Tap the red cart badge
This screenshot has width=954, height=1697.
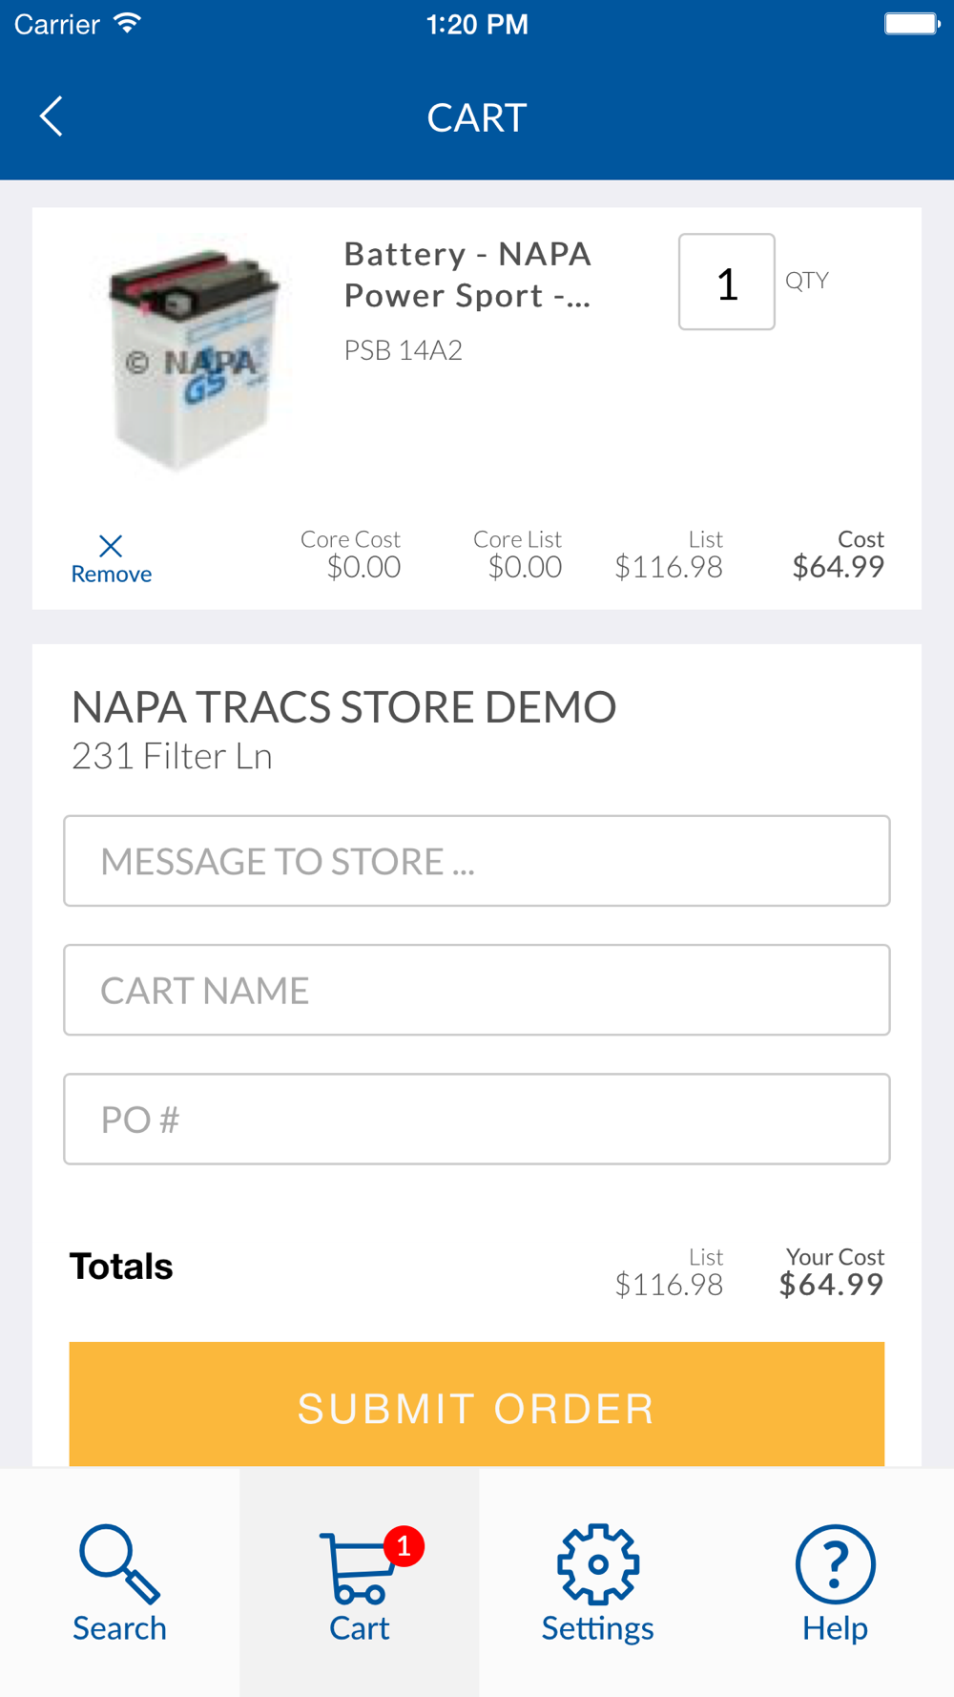tap(404, 1545)
